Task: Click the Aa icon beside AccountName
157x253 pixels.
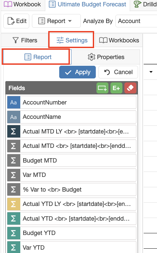Action: coord(14,117)
